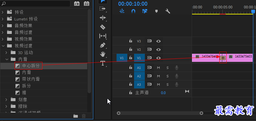
Task: Collapse the 内滑 subfolder
Action: coord(7,59)
